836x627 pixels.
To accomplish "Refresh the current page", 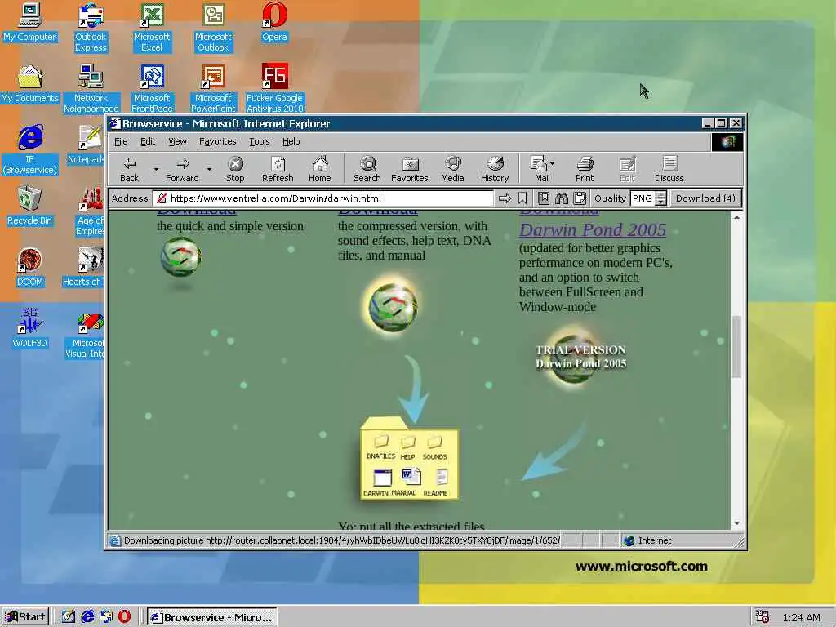I will point(278,170).
